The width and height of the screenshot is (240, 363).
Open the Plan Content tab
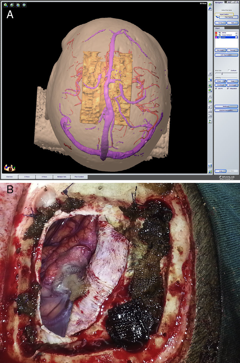(79, 177)
